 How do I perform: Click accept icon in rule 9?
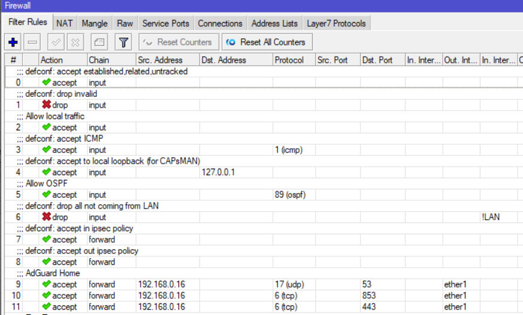click(x=46, y=284)
